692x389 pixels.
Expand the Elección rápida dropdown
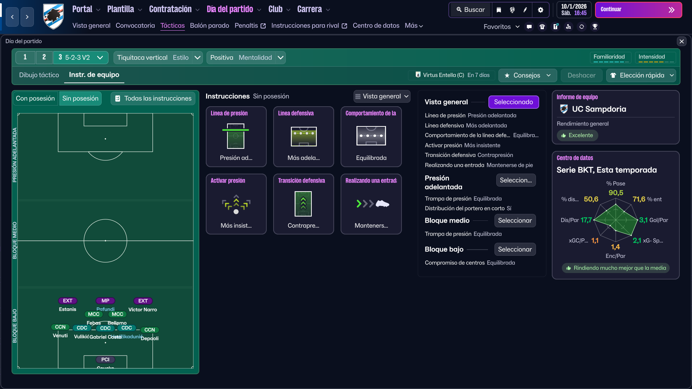tap(641, 75)
